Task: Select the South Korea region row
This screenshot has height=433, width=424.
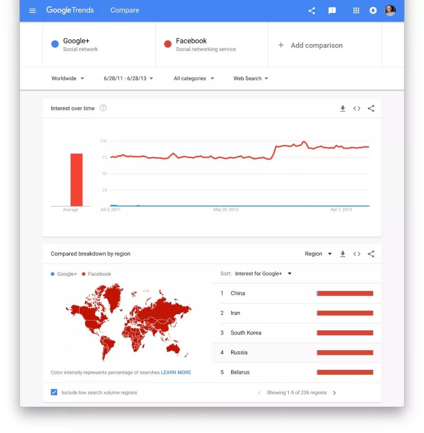Action: tap(297, 333)
